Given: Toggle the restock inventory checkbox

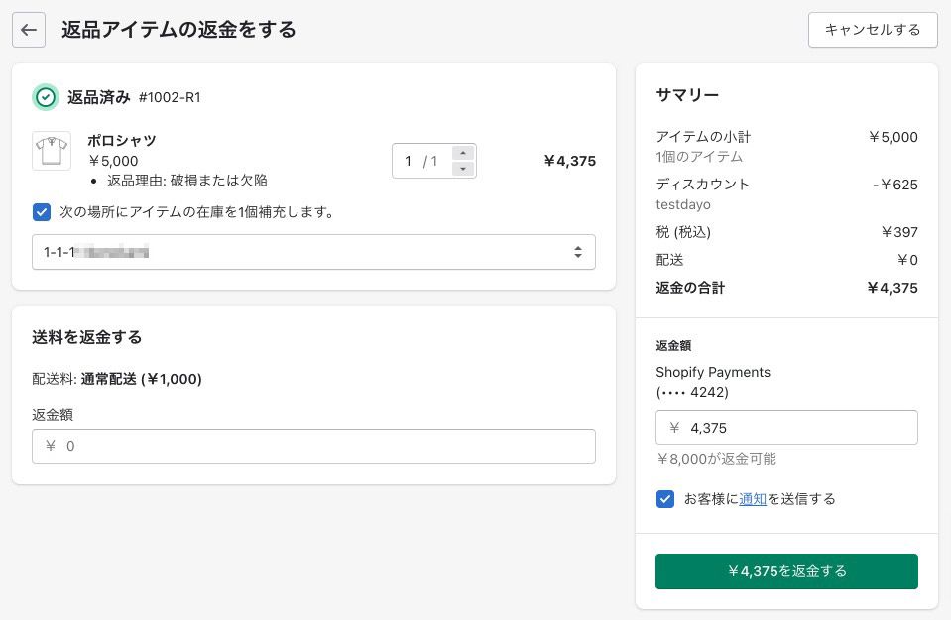Looking at the screenshot, I should coord(42,211).
